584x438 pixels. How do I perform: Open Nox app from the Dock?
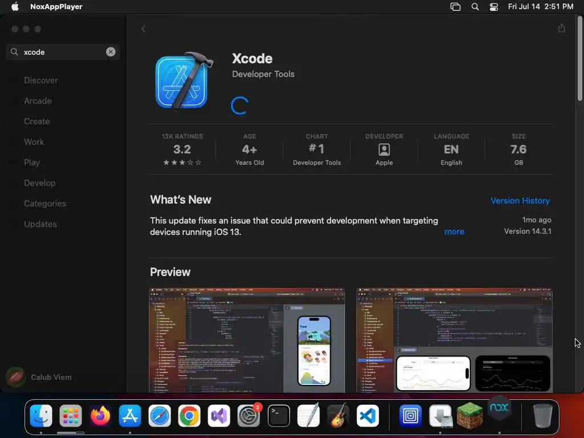click(x=500, y=408)
